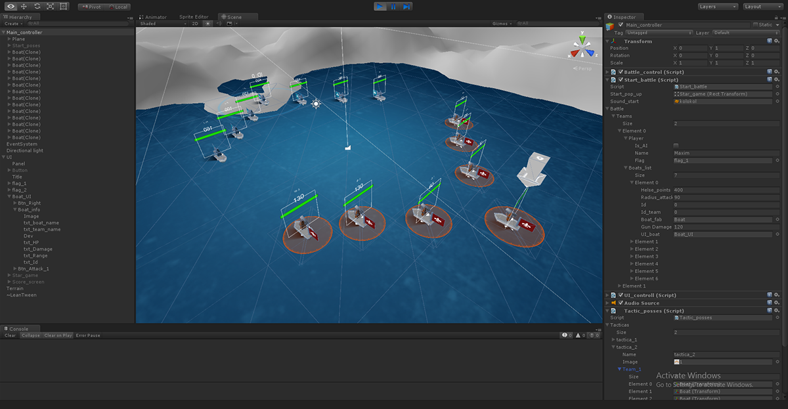Screen dimensions: 788x409
Task: Toggle scene lighting sun icon
Action: click(x=208, y=23)
